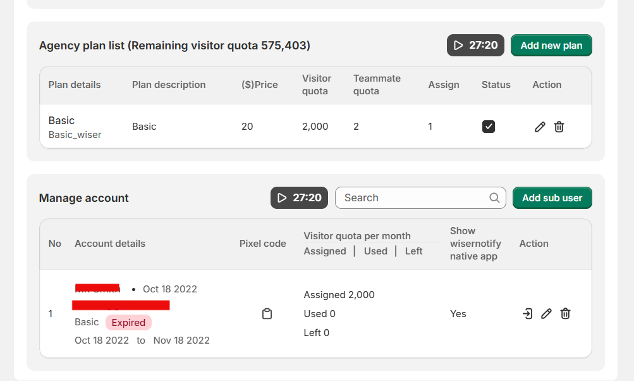Edit the Basic plan with pencil icon
The image size is (634, 381).
(540, 127)
